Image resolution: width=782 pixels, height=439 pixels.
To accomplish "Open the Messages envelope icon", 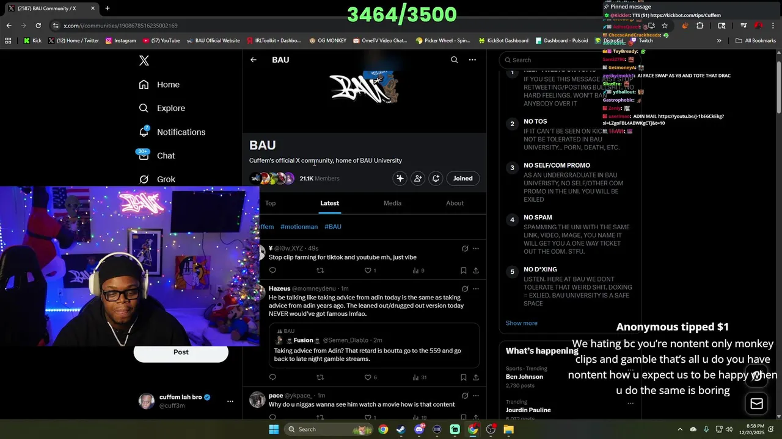I will point(757,403).
